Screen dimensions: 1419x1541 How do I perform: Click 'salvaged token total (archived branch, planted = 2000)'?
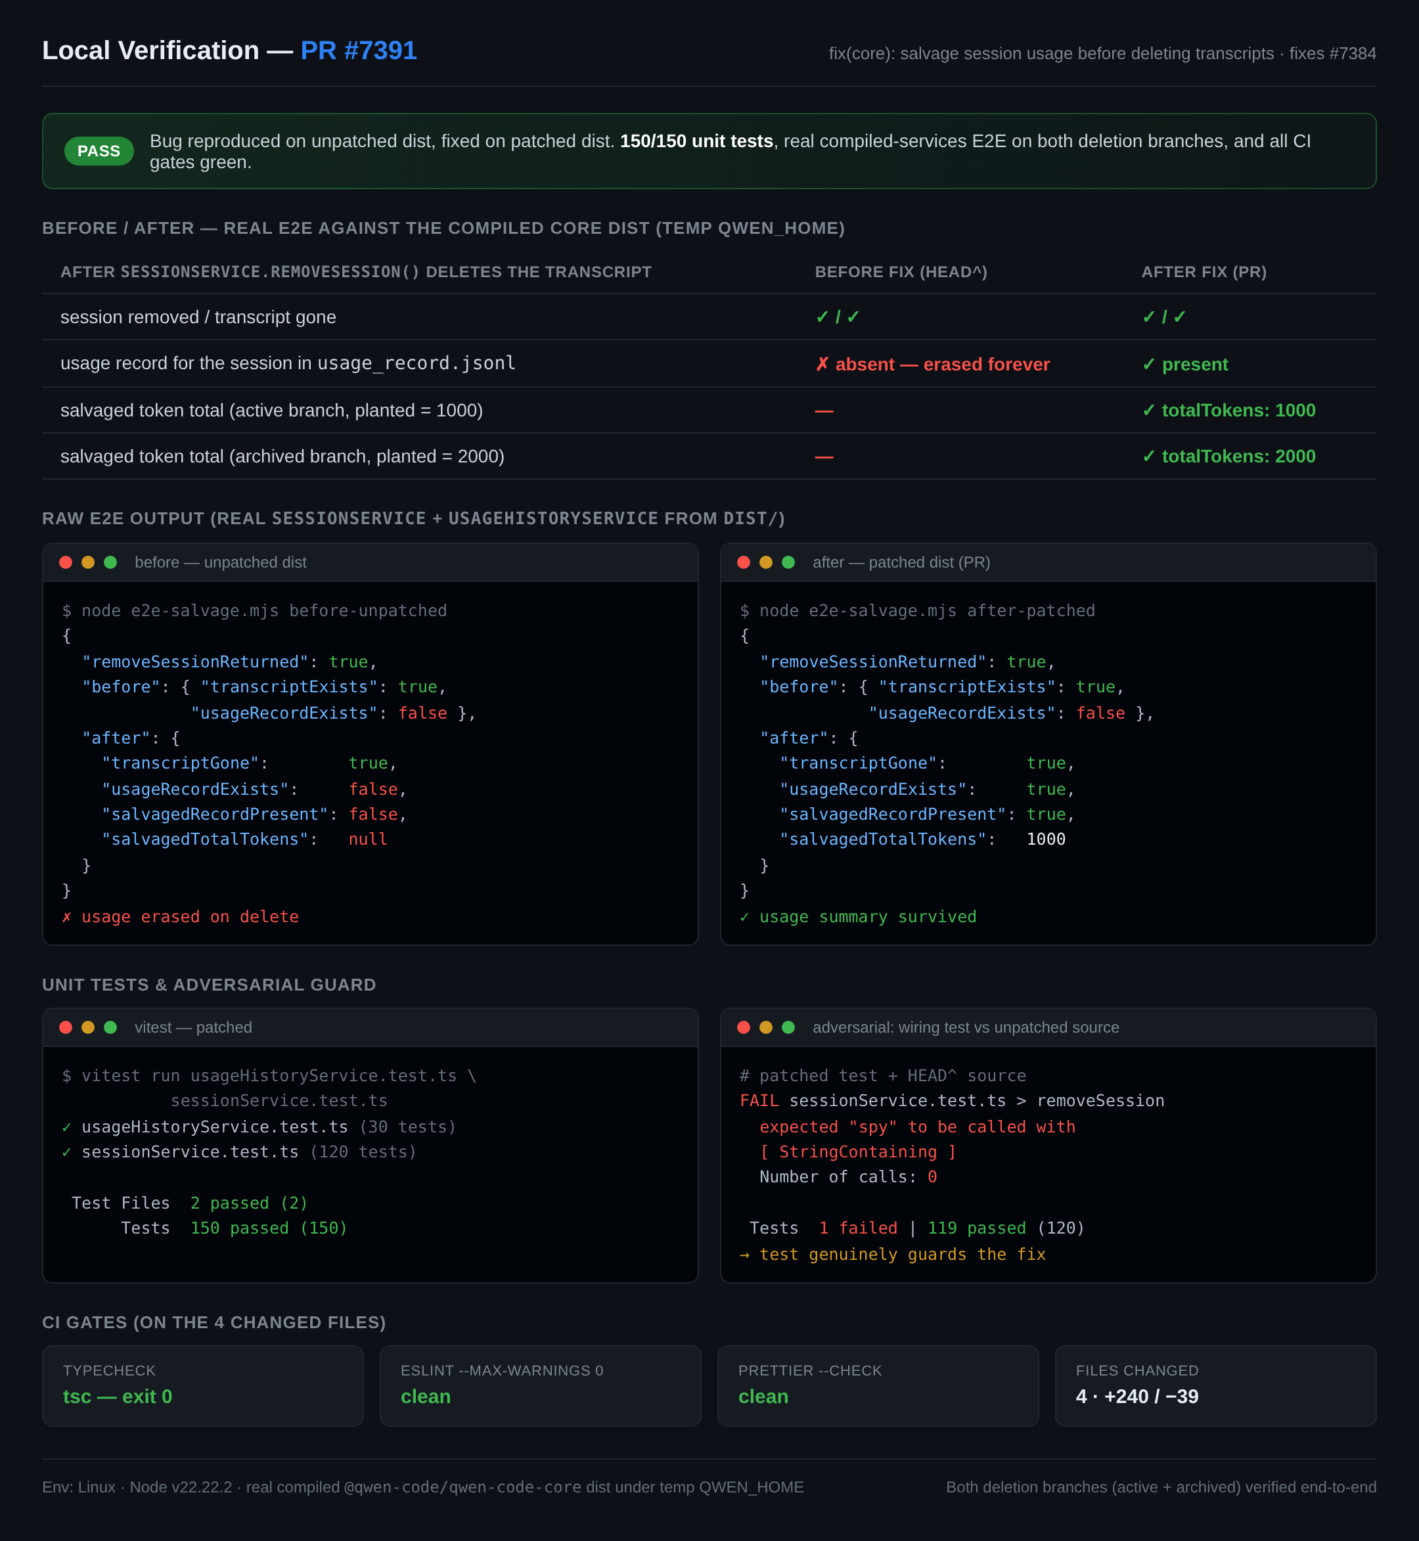click(282, 456)
